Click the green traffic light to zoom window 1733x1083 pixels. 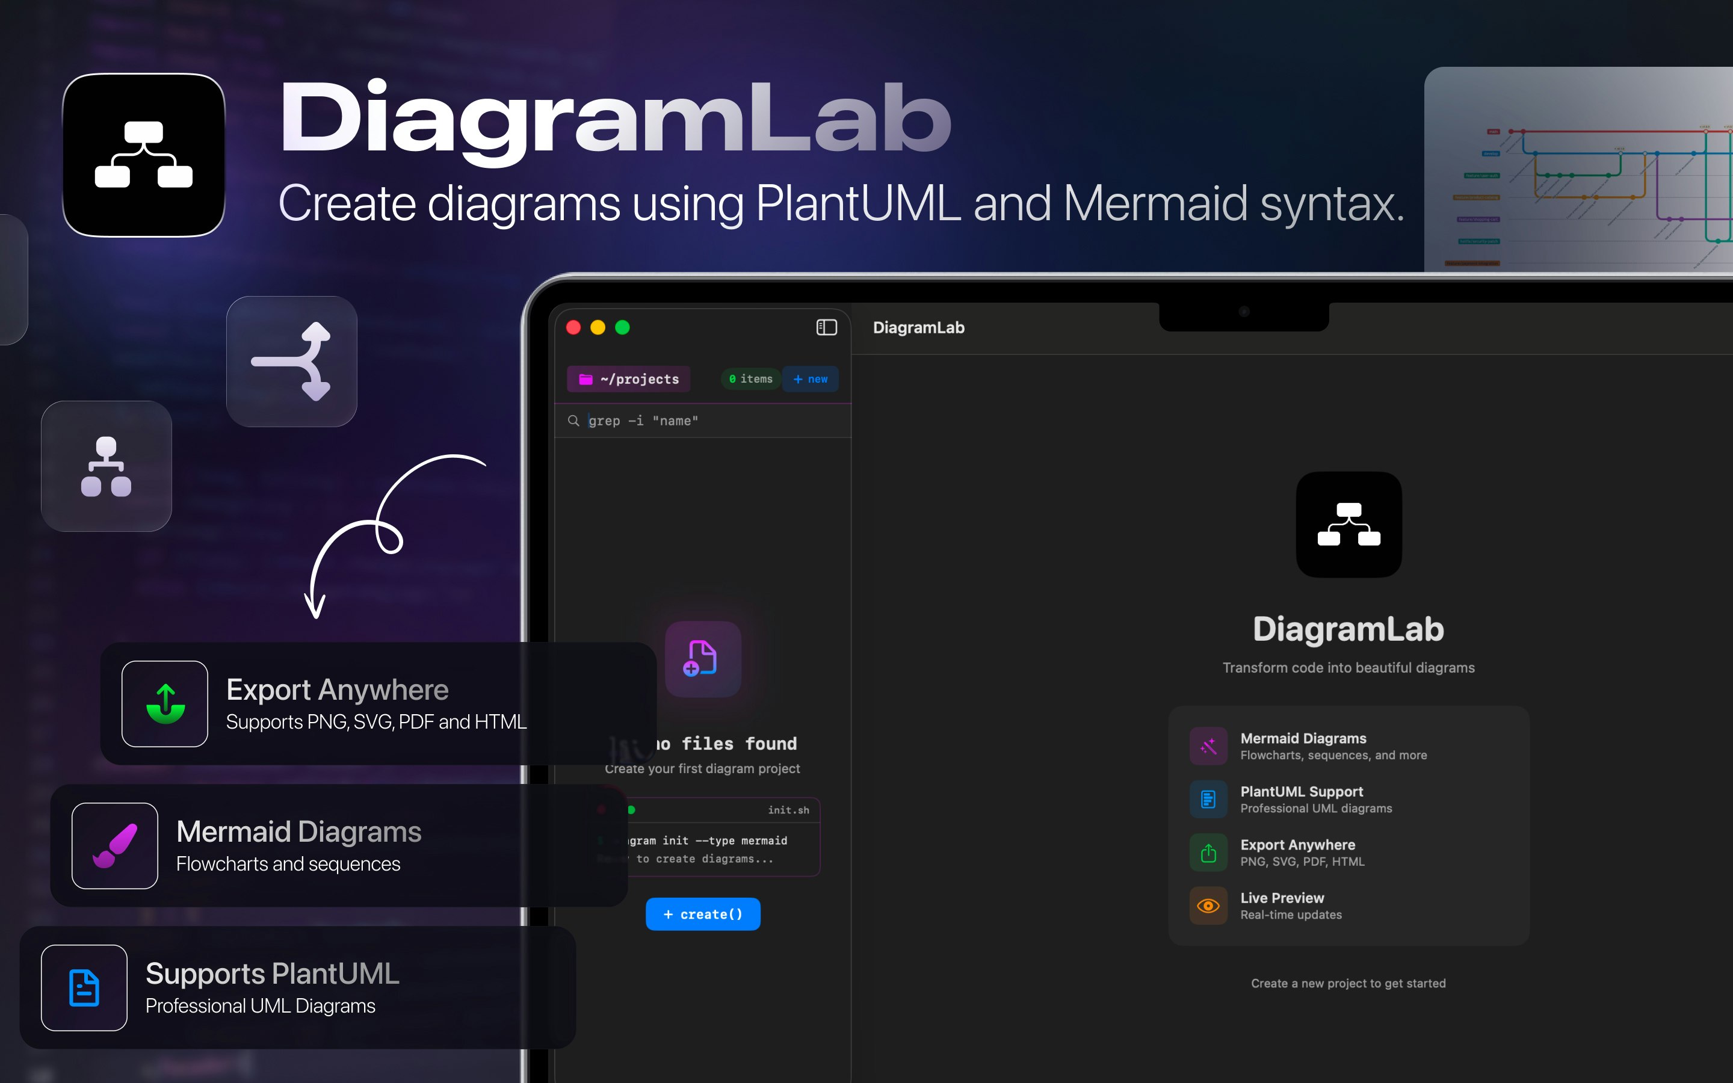(x=622, y=327)
